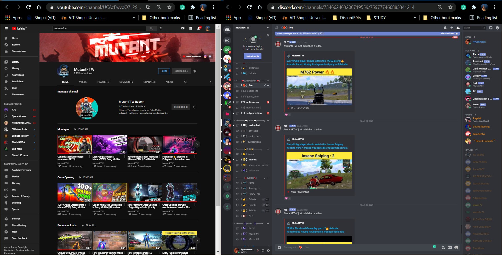Image resolution: width=502 pixels, height=255 pixels.
Task: Click Invite People in Discord
Action: click(253, 56)
